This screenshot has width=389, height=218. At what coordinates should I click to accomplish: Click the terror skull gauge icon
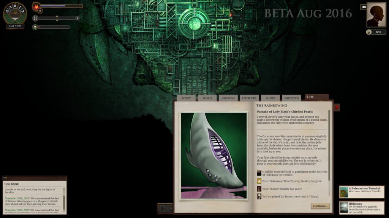pos(35,27)
